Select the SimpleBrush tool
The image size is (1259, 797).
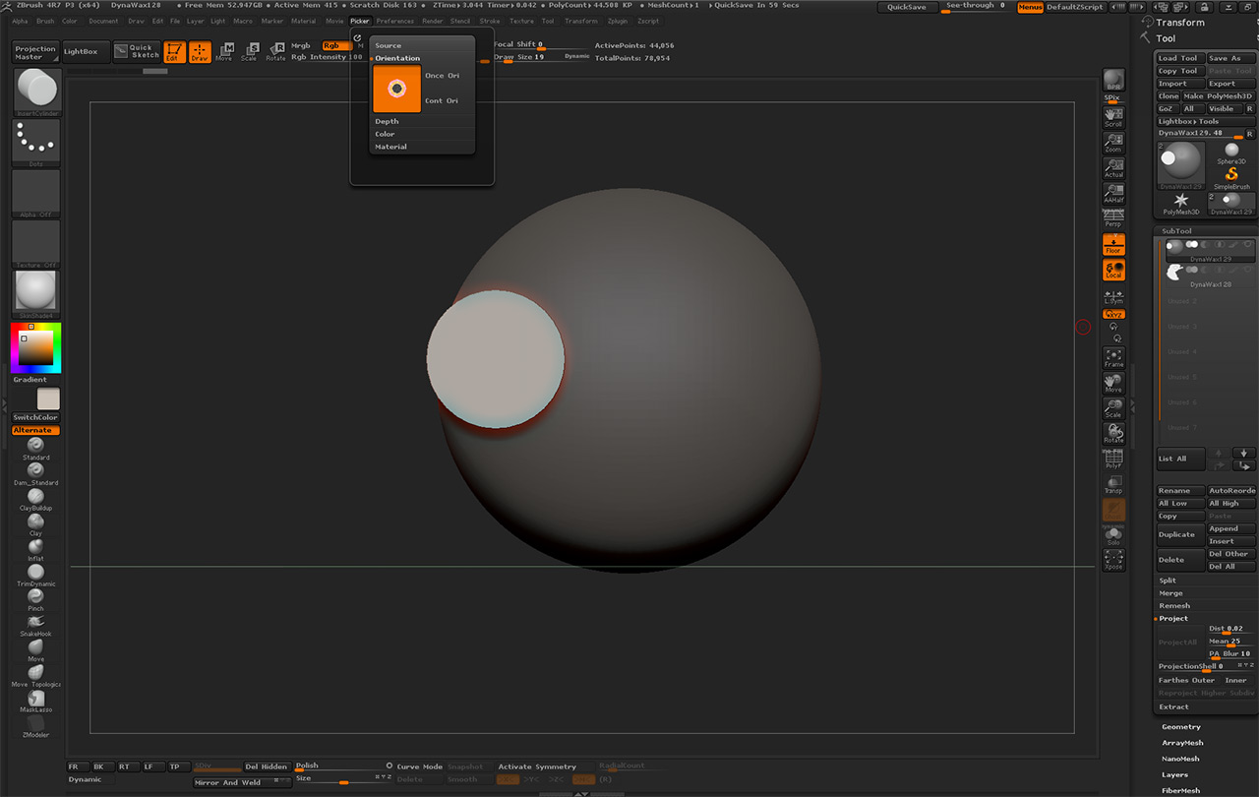click(x=1230, y=177)
